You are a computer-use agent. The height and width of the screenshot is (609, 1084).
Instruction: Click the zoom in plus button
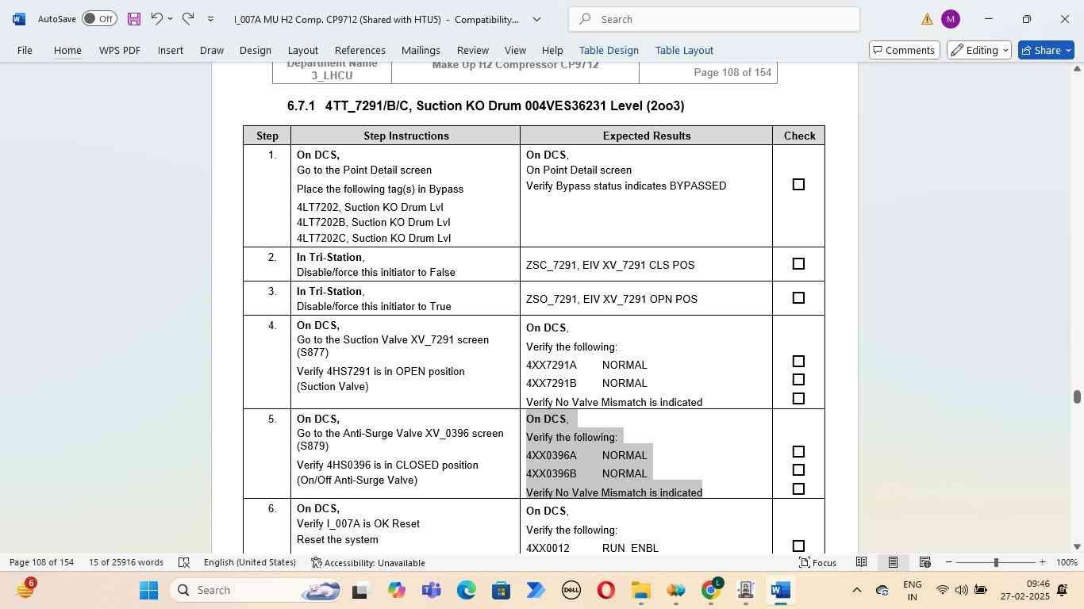pyautogui.click(x=1042, y=562)
